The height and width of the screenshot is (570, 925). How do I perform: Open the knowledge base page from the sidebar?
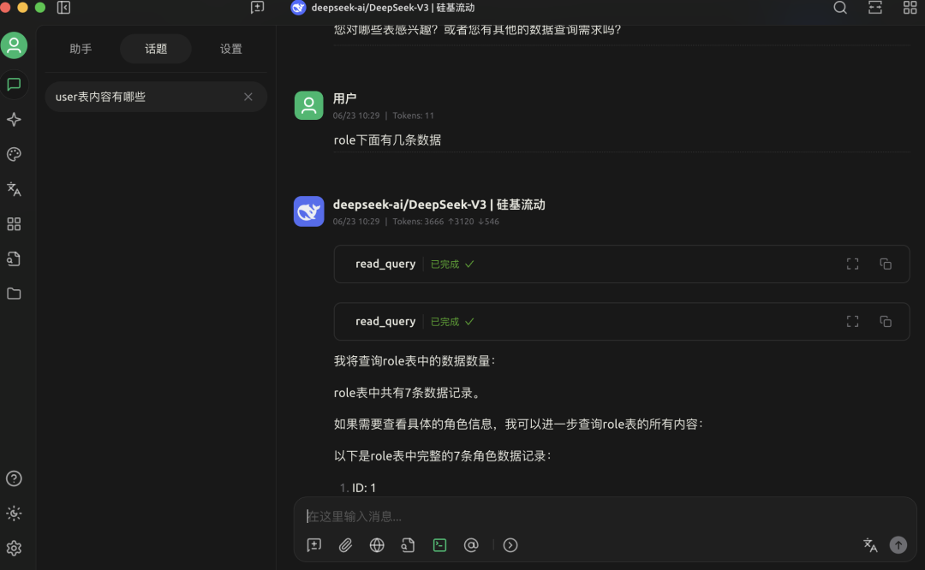tap(14, 258)
